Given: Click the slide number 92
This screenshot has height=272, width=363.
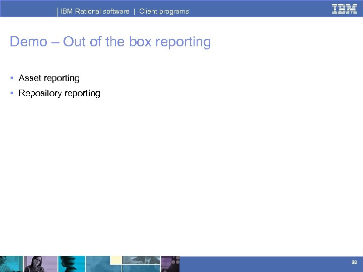Looking at the screenshot, I should coord(354,262).
